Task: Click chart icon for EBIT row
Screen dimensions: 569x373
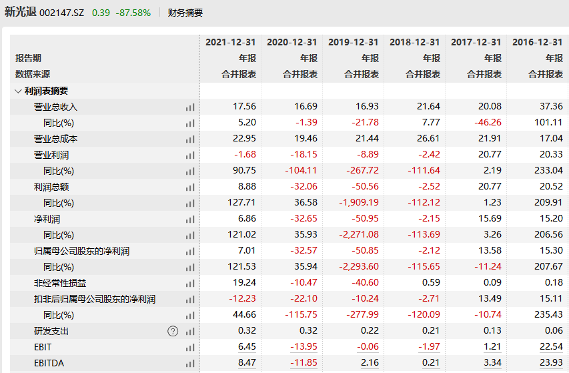Action: click(190, 347)
